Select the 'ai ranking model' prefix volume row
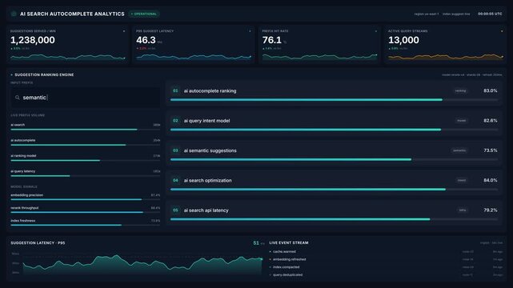This screenshot has width=513, height=288. pos(86,158)
